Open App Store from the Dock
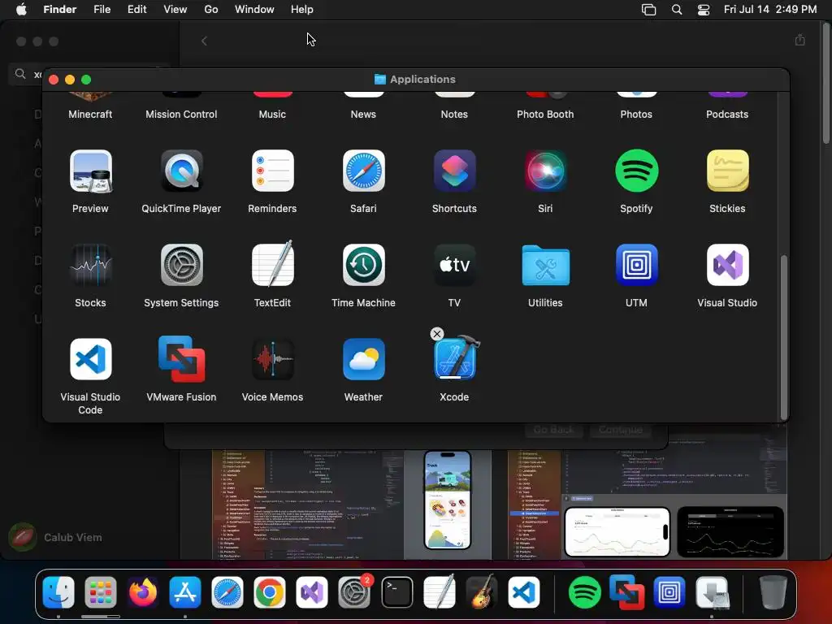Screen dimensions: 832x624 tap(185, 591)
